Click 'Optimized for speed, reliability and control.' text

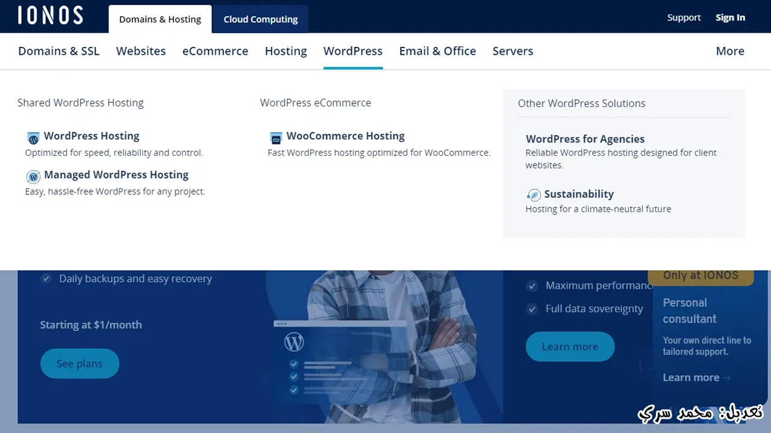(x=114, y=153)
